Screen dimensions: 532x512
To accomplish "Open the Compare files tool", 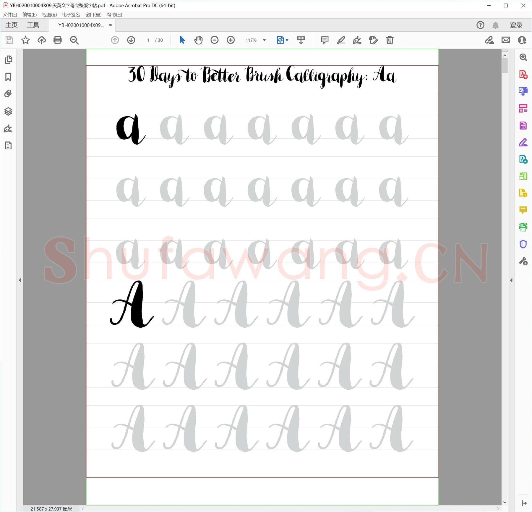I will pos(523,176).
